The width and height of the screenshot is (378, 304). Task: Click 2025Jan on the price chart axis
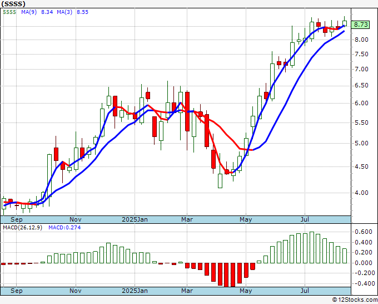(x=135, y=219)
